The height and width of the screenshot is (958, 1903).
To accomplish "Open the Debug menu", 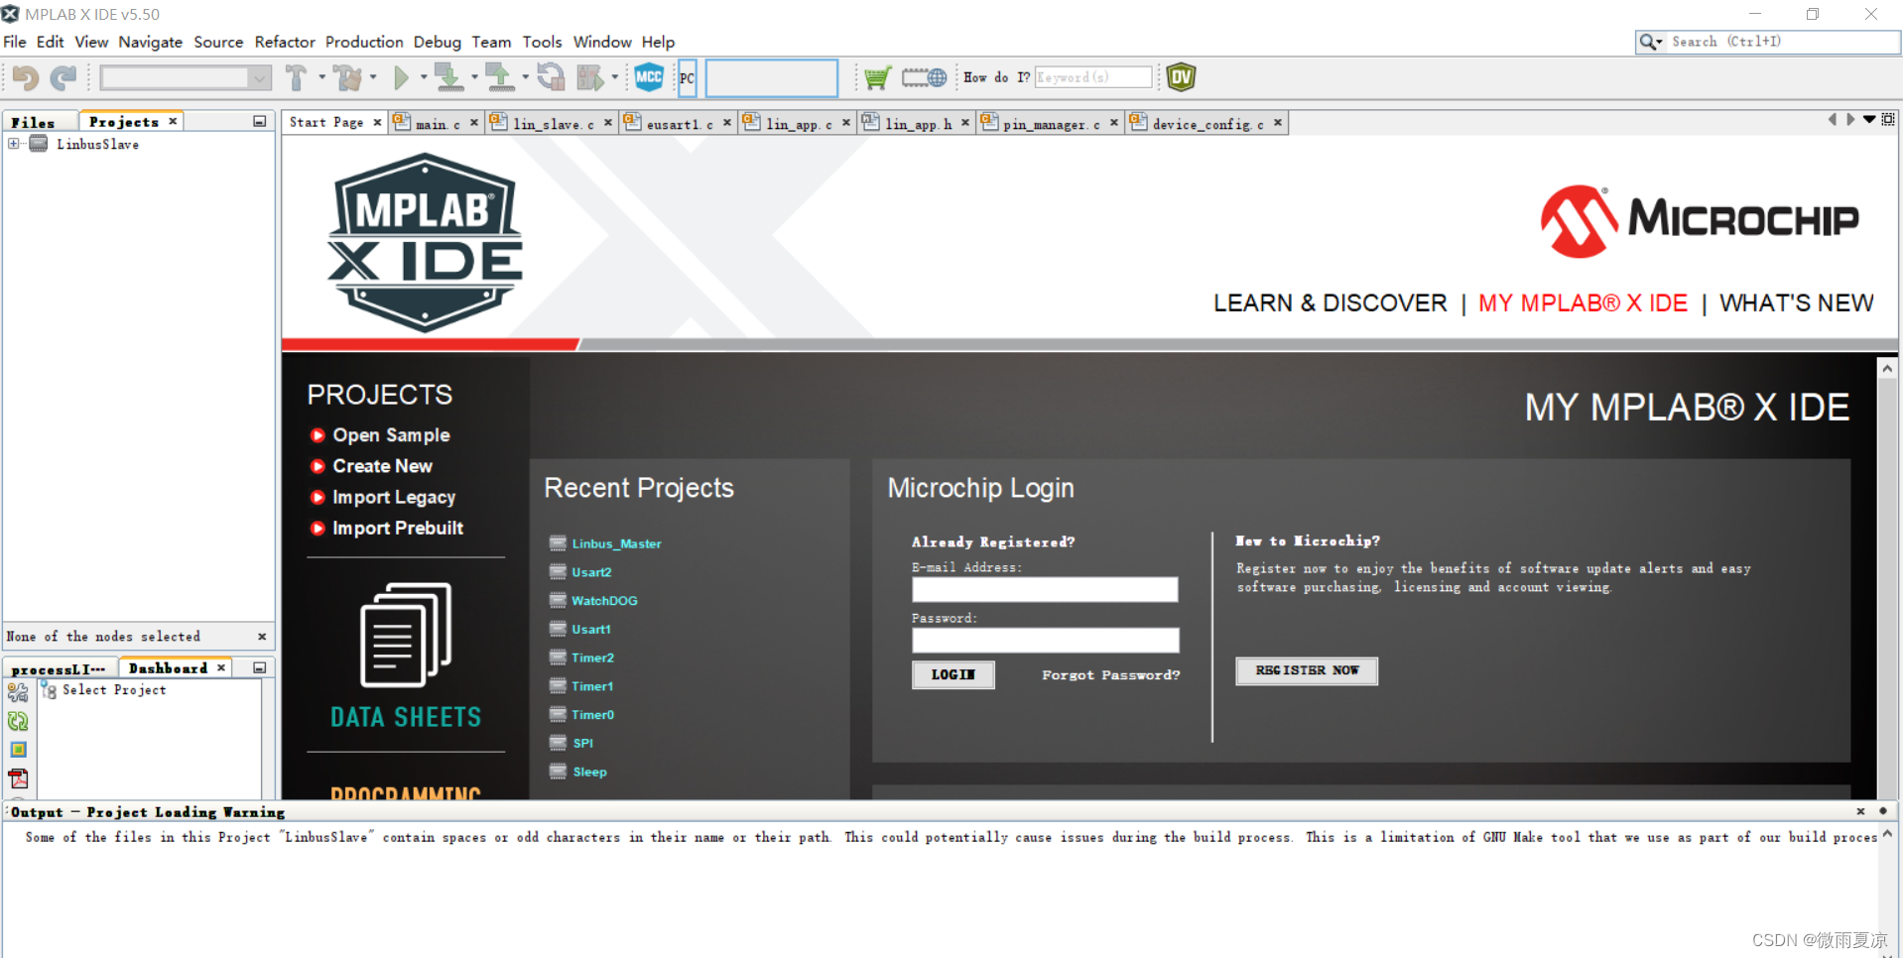I will coord(438,42).
